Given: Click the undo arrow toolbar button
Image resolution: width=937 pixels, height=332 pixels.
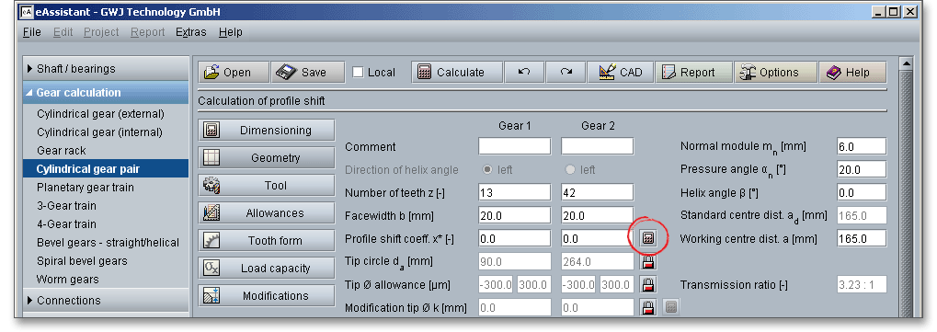Looking at the screenshot, I should coord(524,73).
